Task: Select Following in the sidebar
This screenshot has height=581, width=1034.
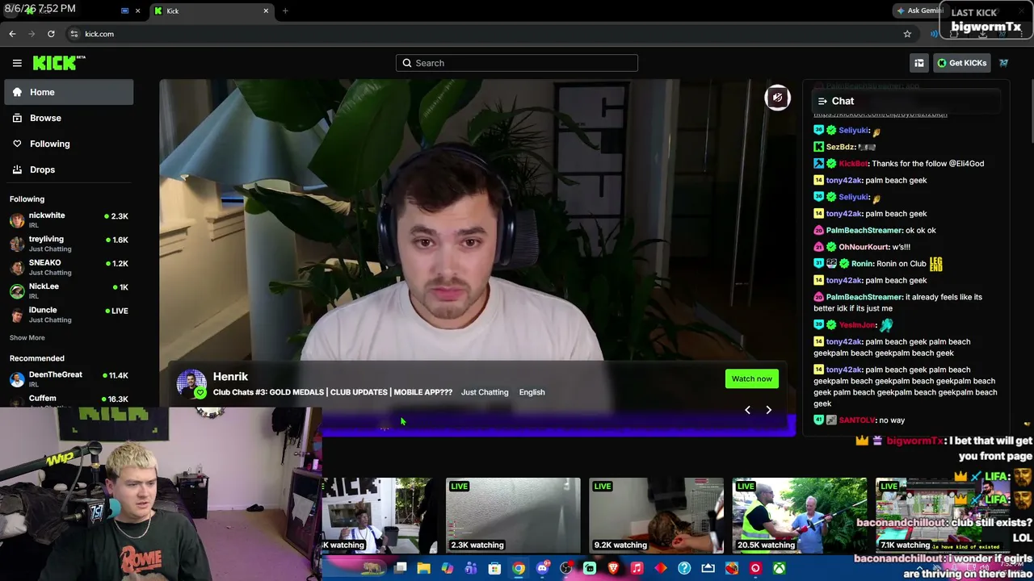Action: click(x=69, y=144)
